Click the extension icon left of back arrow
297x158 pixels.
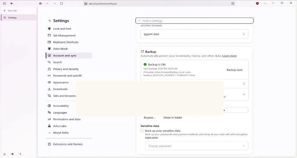[x=40, y=3]
